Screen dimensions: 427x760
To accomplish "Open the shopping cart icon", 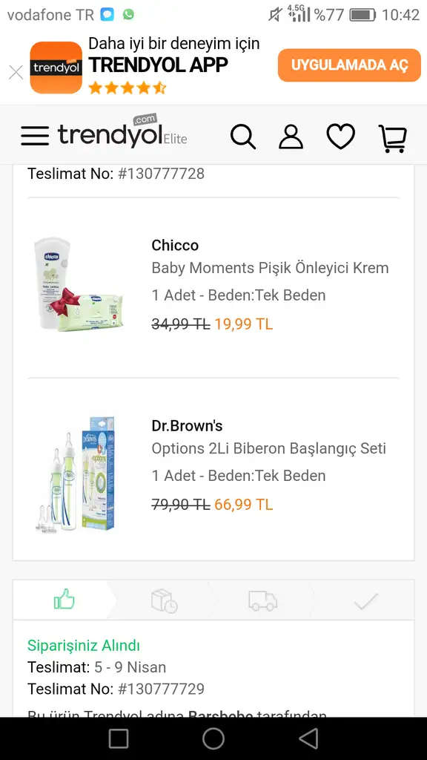I will tap(393, 138).
